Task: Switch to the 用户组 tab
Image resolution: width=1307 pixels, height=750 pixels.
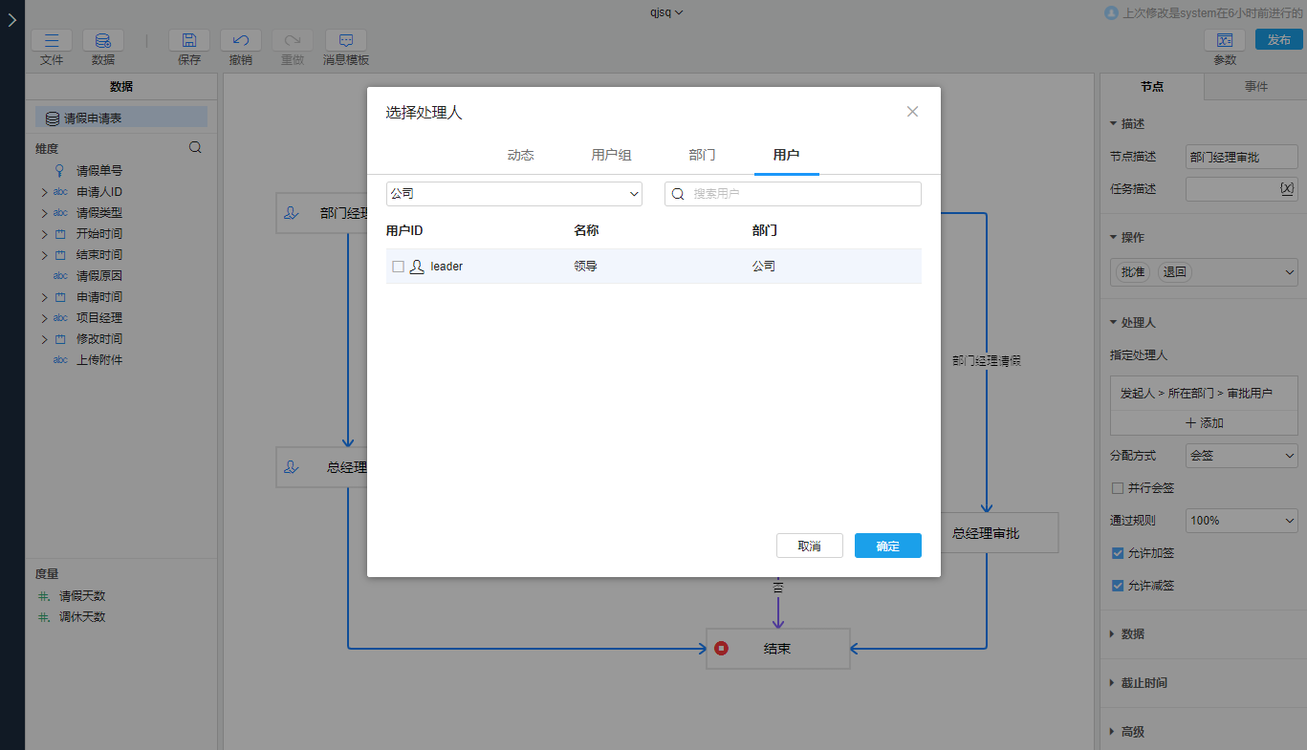Action: [611, 155]
